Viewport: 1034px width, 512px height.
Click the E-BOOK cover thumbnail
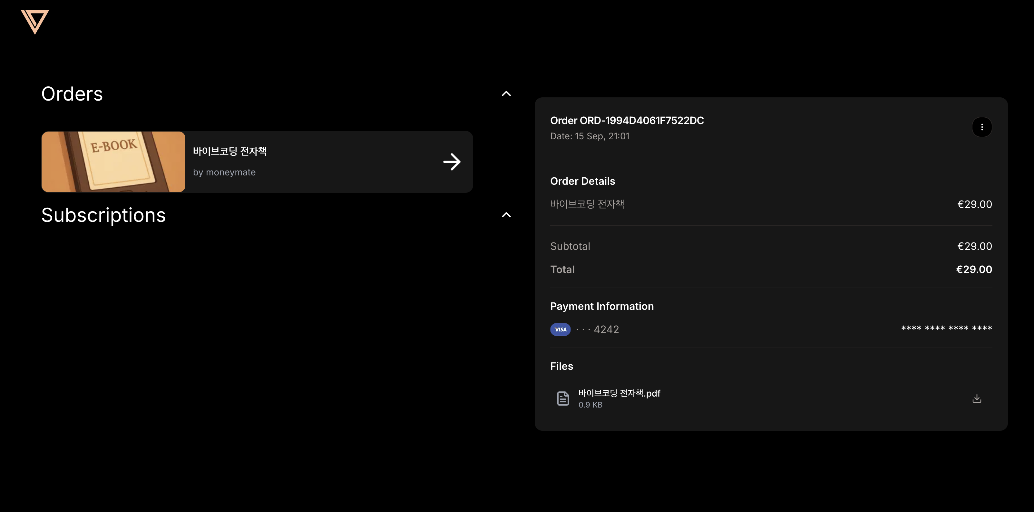[x=113, y=162]
